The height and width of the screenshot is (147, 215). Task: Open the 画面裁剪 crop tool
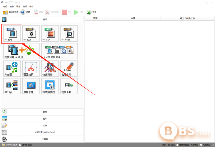[31, 69]
